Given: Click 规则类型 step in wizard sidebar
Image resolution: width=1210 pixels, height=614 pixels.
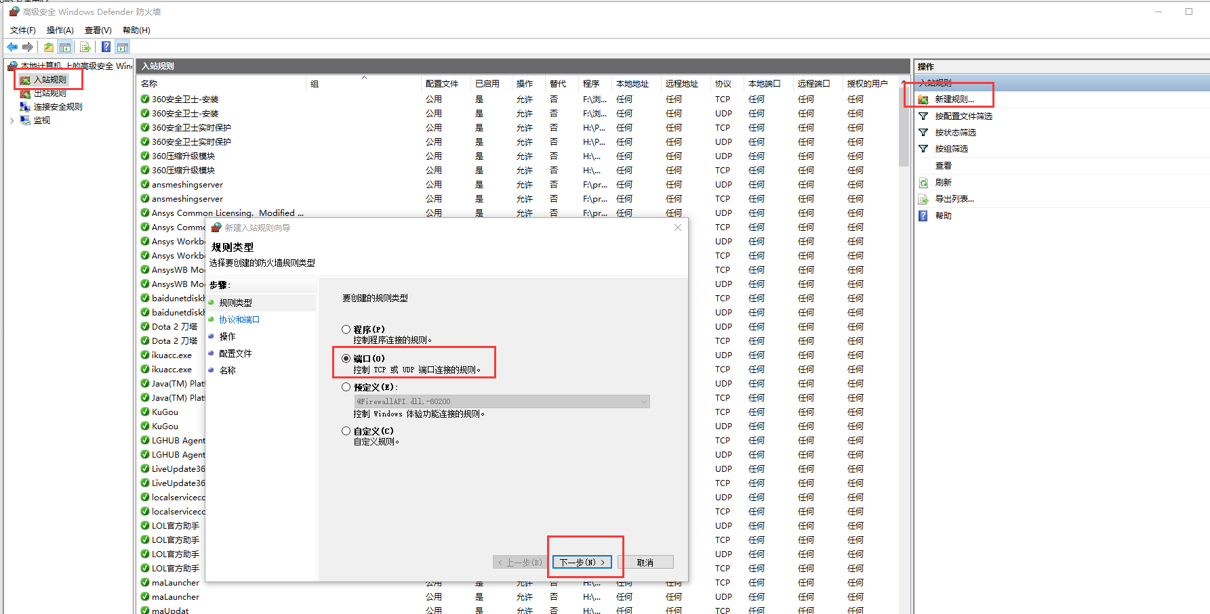Looking at the screenshot, I should tap(235, 303).
